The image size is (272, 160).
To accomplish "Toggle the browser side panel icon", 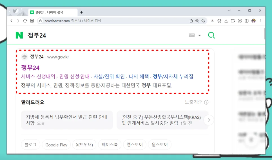I will pos(246,21).
